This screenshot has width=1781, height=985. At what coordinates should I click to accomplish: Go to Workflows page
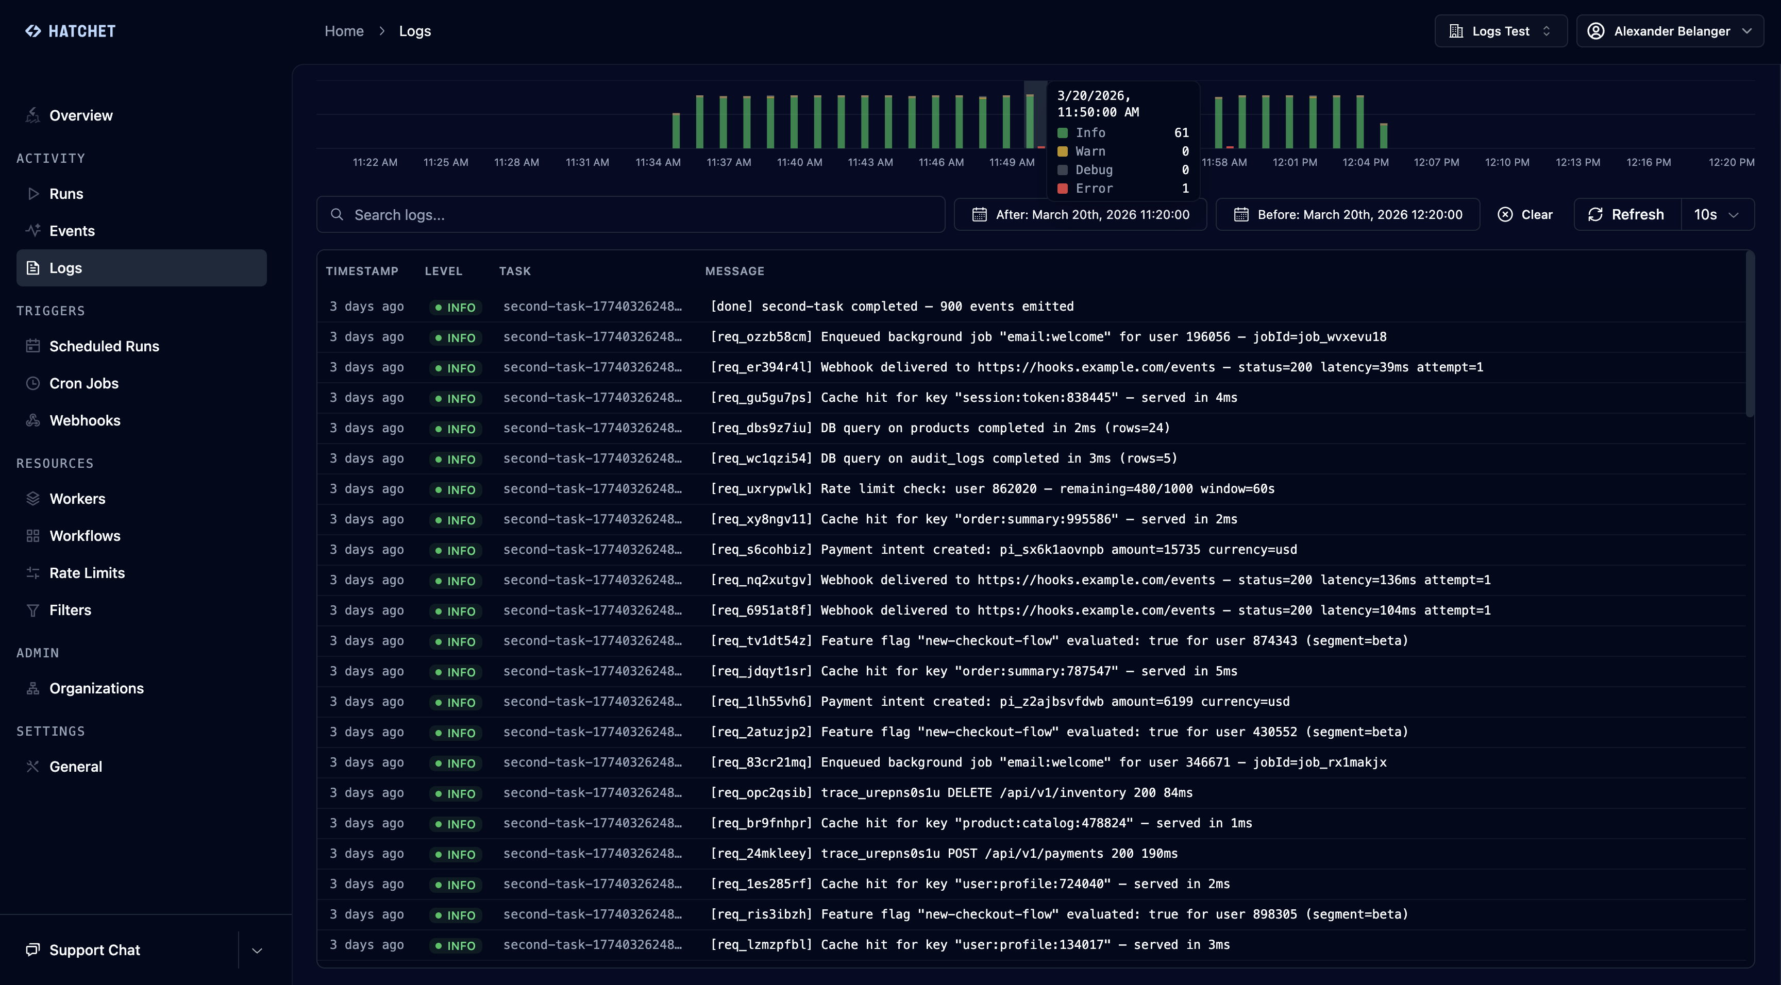point(85,536)
